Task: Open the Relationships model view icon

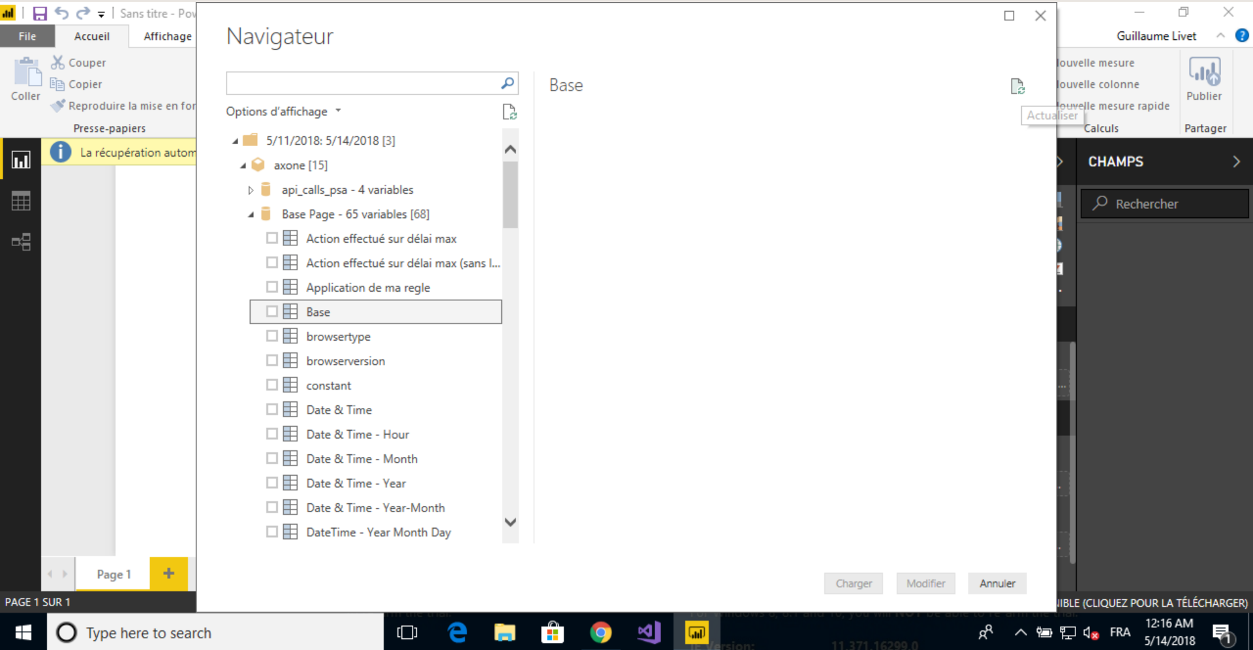Action: click(21, 242)
